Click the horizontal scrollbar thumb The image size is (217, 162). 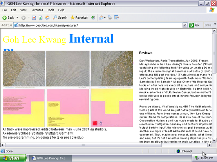[x=83, y=145]
